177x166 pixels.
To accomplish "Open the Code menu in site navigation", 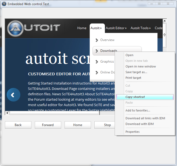I will point(159,28).
